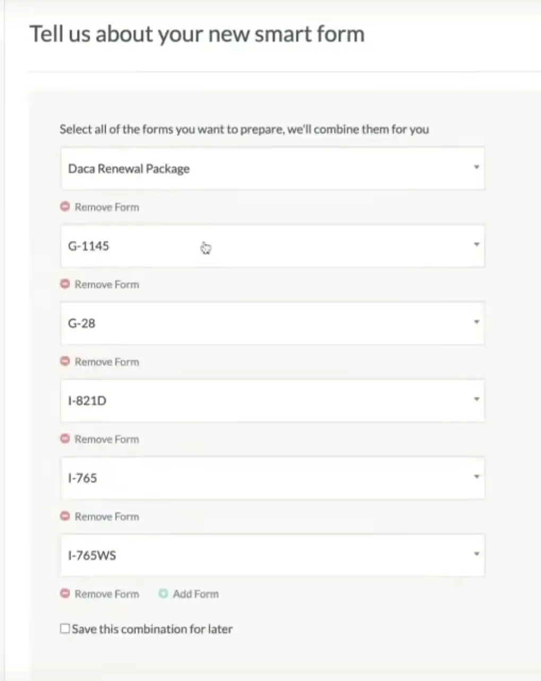
Task: Open the G-28 form dropdown
Action: pos(476,323)
